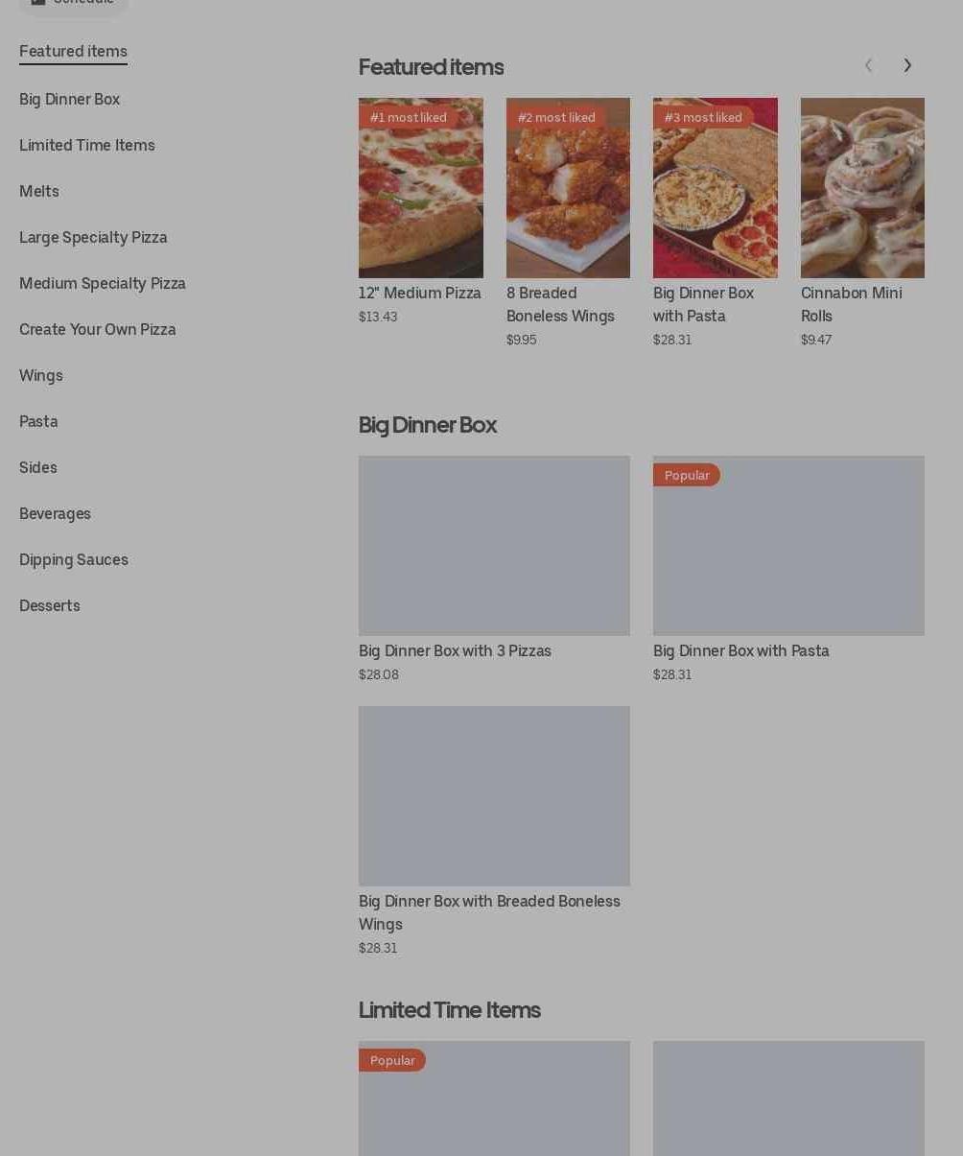Open 8 Breaded Boneless Wings image
This screenshot has height=1156, width=963.
pyautogui.click(x=568, y=188)
